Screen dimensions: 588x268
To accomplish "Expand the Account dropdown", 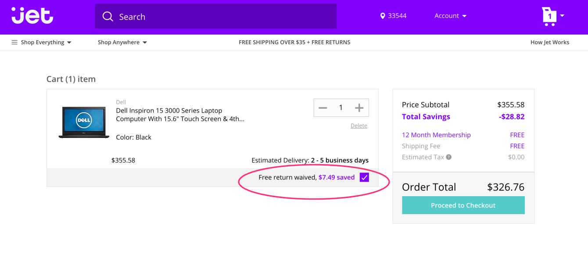I will tap(451, 16).
